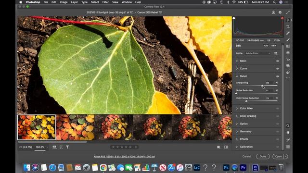Expand the Color Mixer panel
Viewport: 308px width, 173px height.
pos(237,109)
